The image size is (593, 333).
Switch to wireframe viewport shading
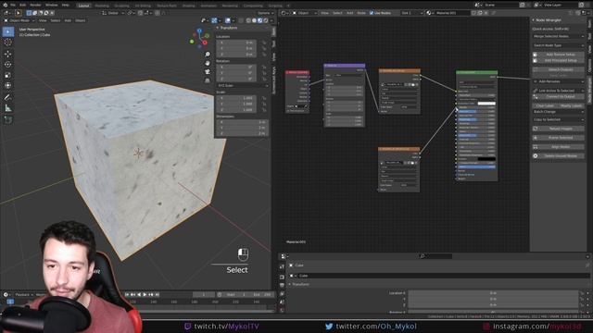[248, 20]
